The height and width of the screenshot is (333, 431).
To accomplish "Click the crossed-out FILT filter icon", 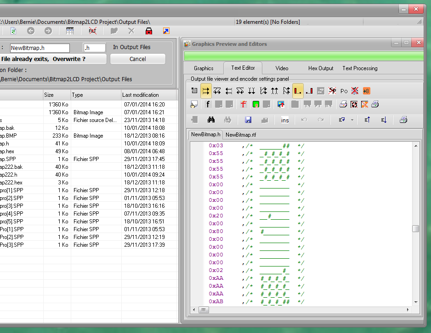I will pyautogui.click(x=92, y=31).
